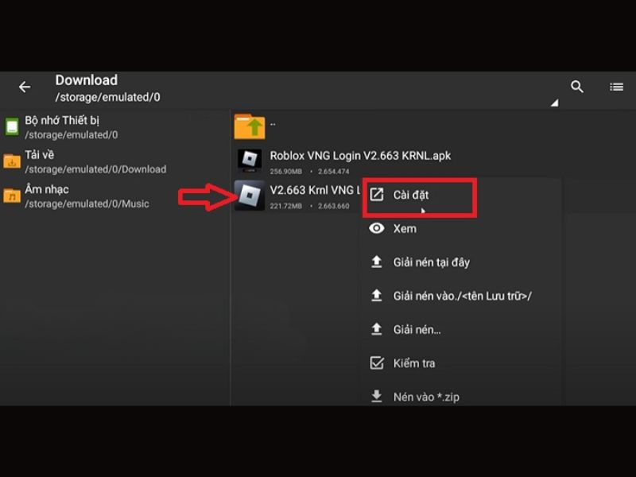The image size is (636, 477).
Task: Click the 221.72MB file size text
Action: coord(286,206)
